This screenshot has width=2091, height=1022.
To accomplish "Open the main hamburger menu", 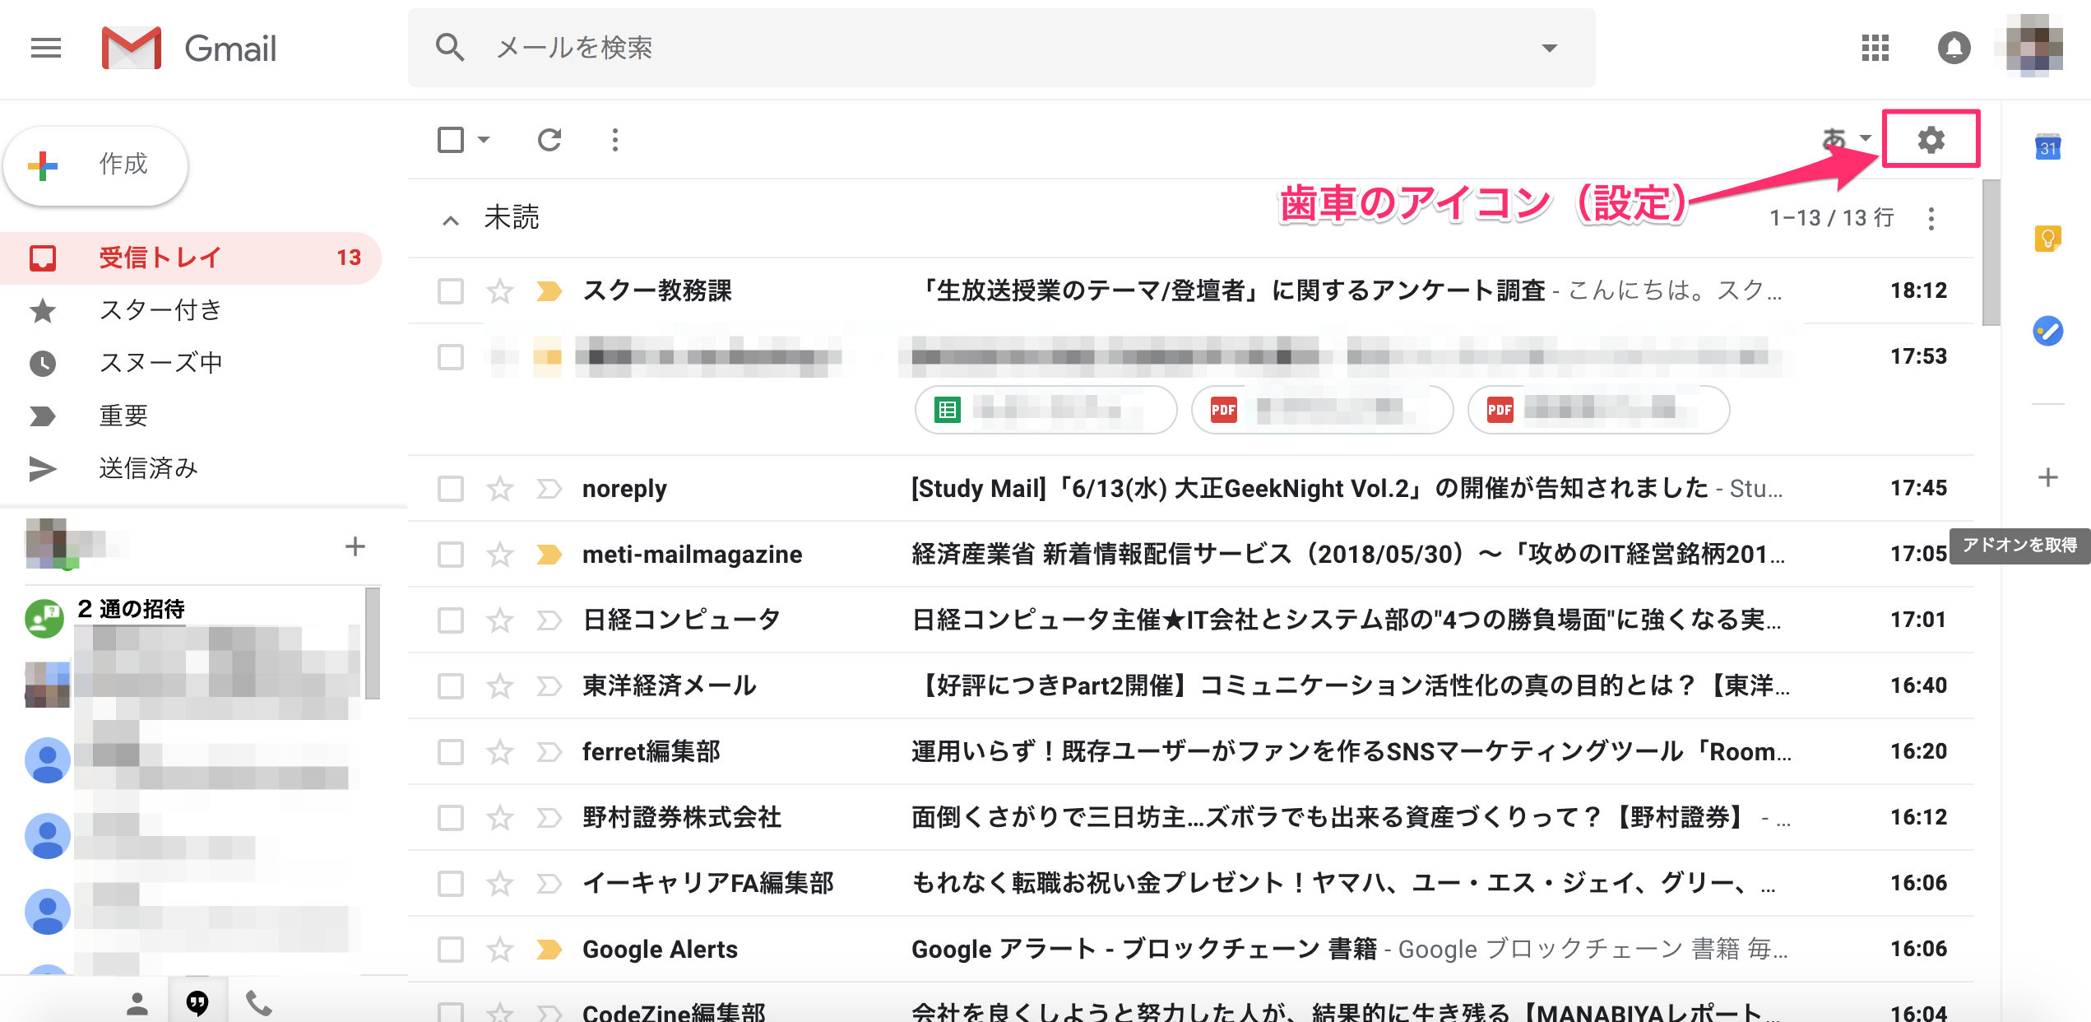I will tap(46, 49).
